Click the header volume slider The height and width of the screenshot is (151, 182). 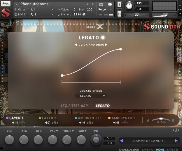164,15
